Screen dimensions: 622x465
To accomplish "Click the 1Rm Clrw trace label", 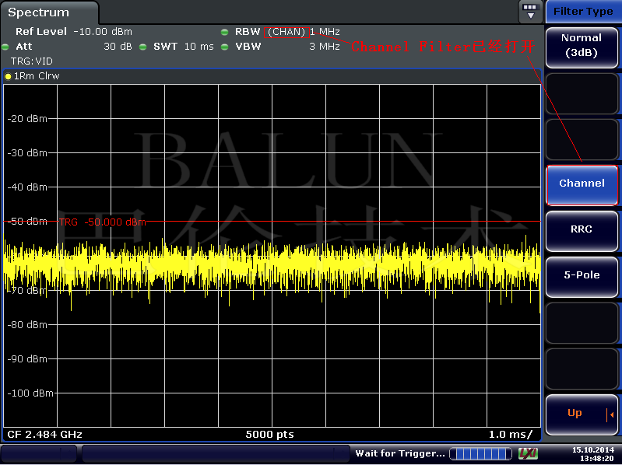I will click(37, 76).
